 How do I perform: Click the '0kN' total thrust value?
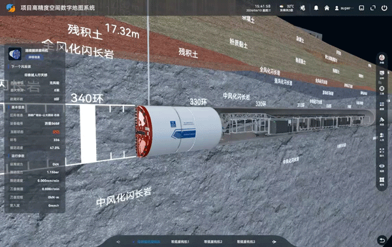point(56,164)
